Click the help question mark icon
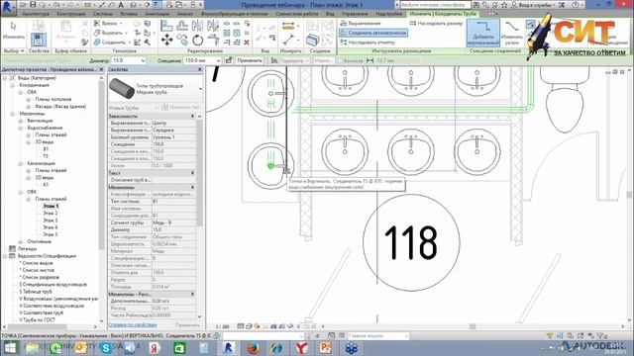 (576, 5)
